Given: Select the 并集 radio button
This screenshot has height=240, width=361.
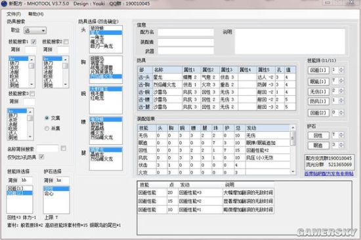Looking at the screenshot, I should (47, 129).
